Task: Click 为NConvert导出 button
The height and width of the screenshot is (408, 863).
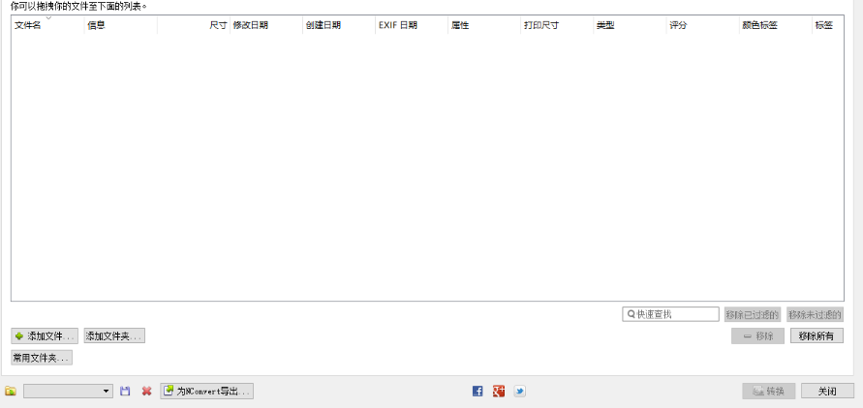Action: click(207, 391)
